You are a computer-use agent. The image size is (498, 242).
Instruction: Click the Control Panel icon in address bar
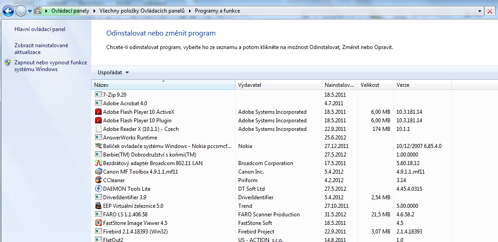38,11
